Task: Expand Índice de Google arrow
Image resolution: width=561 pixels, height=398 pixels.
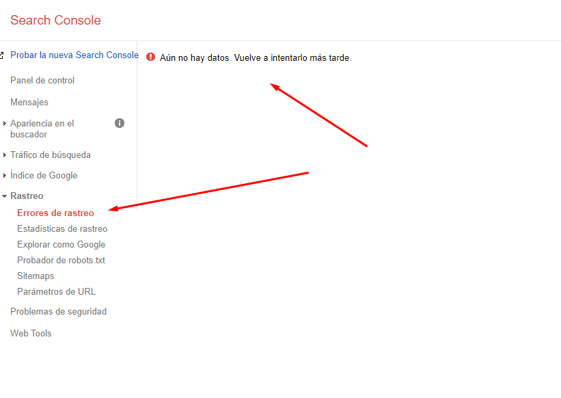Action: pyautogui.click(x=4, y=175)
